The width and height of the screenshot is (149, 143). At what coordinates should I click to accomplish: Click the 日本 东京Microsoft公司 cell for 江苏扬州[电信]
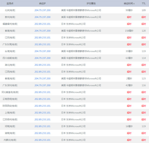tap(73, 120)
